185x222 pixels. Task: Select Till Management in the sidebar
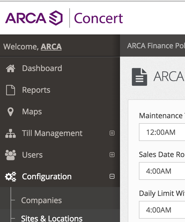(x=52, y=133)
